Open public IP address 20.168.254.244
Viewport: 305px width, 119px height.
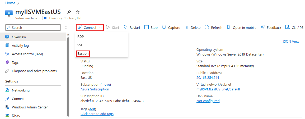pyautogui.click(x=208, y=77)
